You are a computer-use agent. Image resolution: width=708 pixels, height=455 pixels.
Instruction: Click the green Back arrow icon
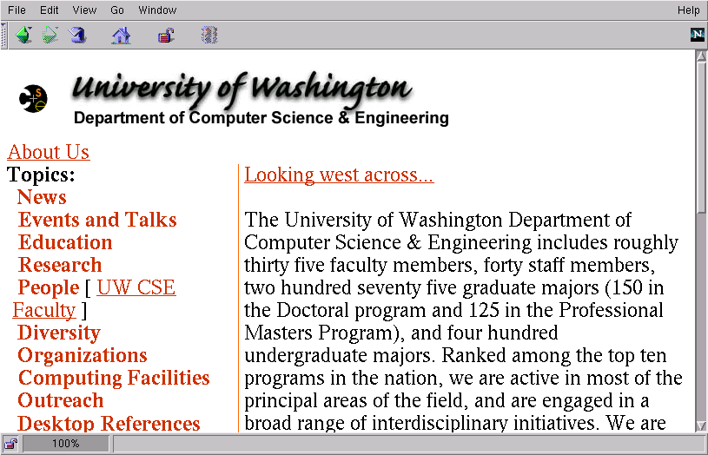click(24, 35)
